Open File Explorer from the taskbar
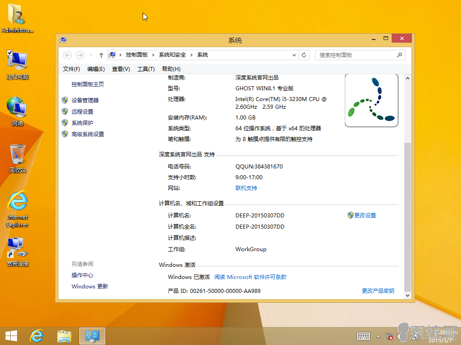This screenshot has height=345, width=461. pyautogui.click(x=64, y=336)
